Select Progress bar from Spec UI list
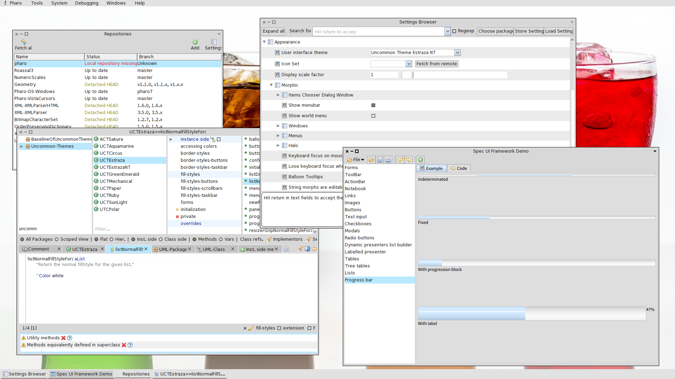 pos(359,279)
